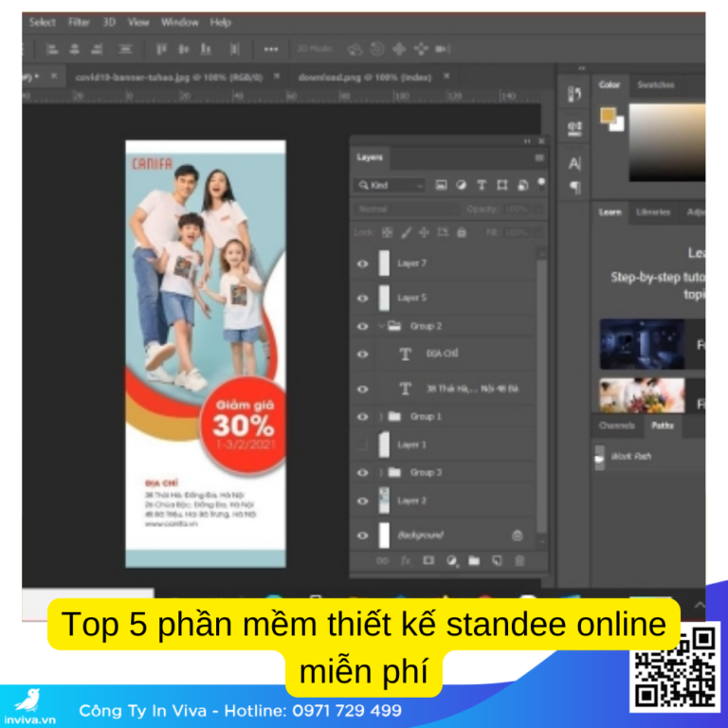Align top edges in options bar

[x=161, y=48]
